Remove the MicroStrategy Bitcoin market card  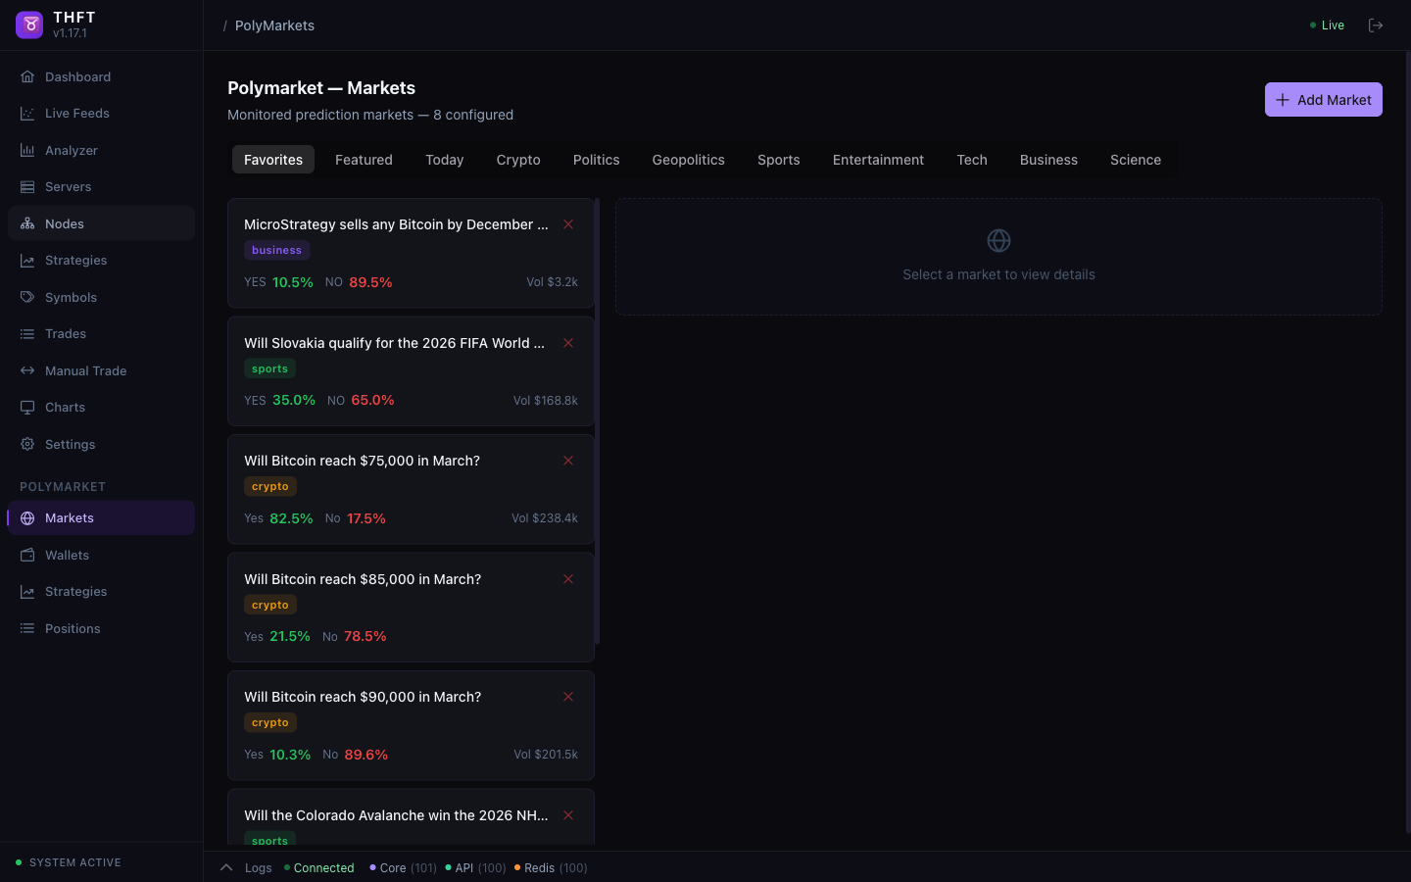[568, 224]
